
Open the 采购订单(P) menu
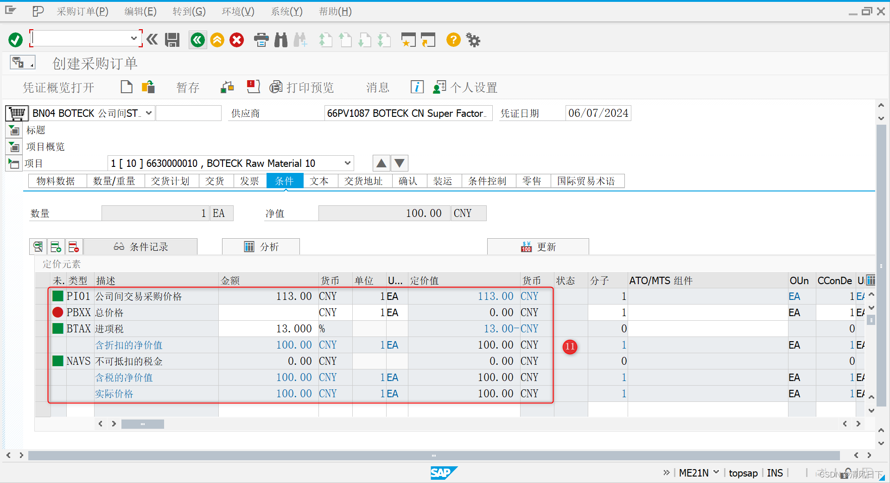pos(83,12)
